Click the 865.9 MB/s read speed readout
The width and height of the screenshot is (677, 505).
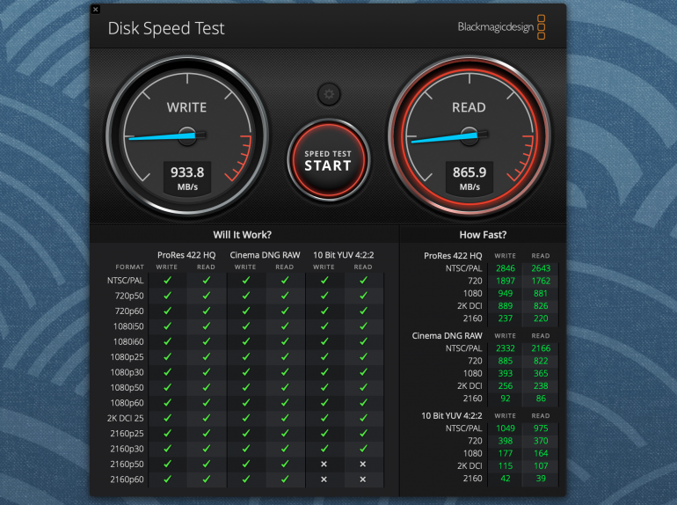coord(469,178)
